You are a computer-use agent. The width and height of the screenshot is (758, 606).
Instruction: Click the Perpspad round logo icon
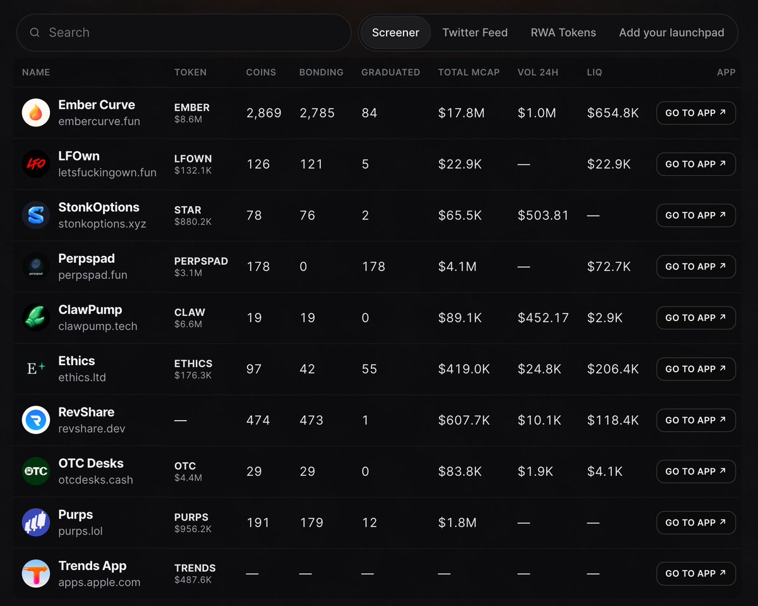click(36, 267)
